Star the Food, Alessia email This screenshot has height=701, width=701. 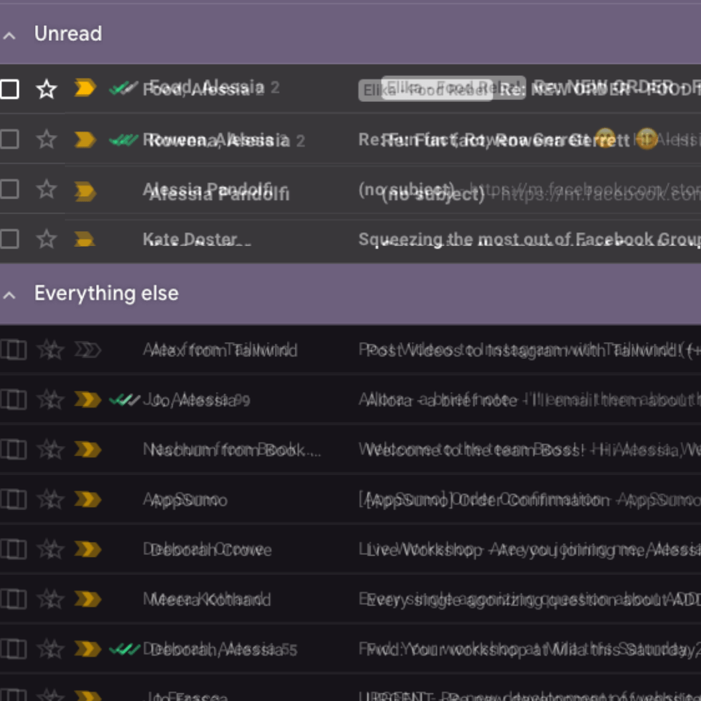[x=46, y=89]
